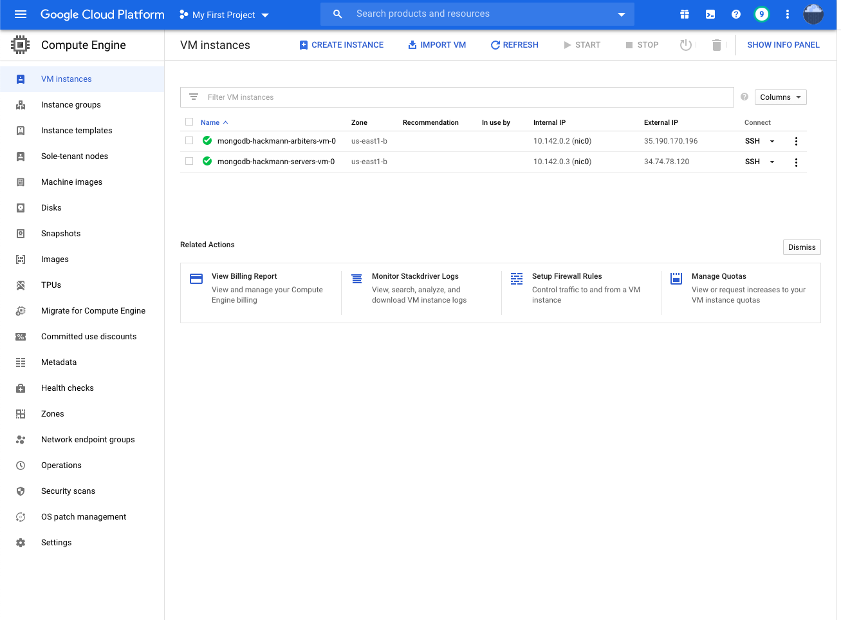The image size is (841, 620).
Task: Click the Manage Quotas icon
Action: coord(676,279)
